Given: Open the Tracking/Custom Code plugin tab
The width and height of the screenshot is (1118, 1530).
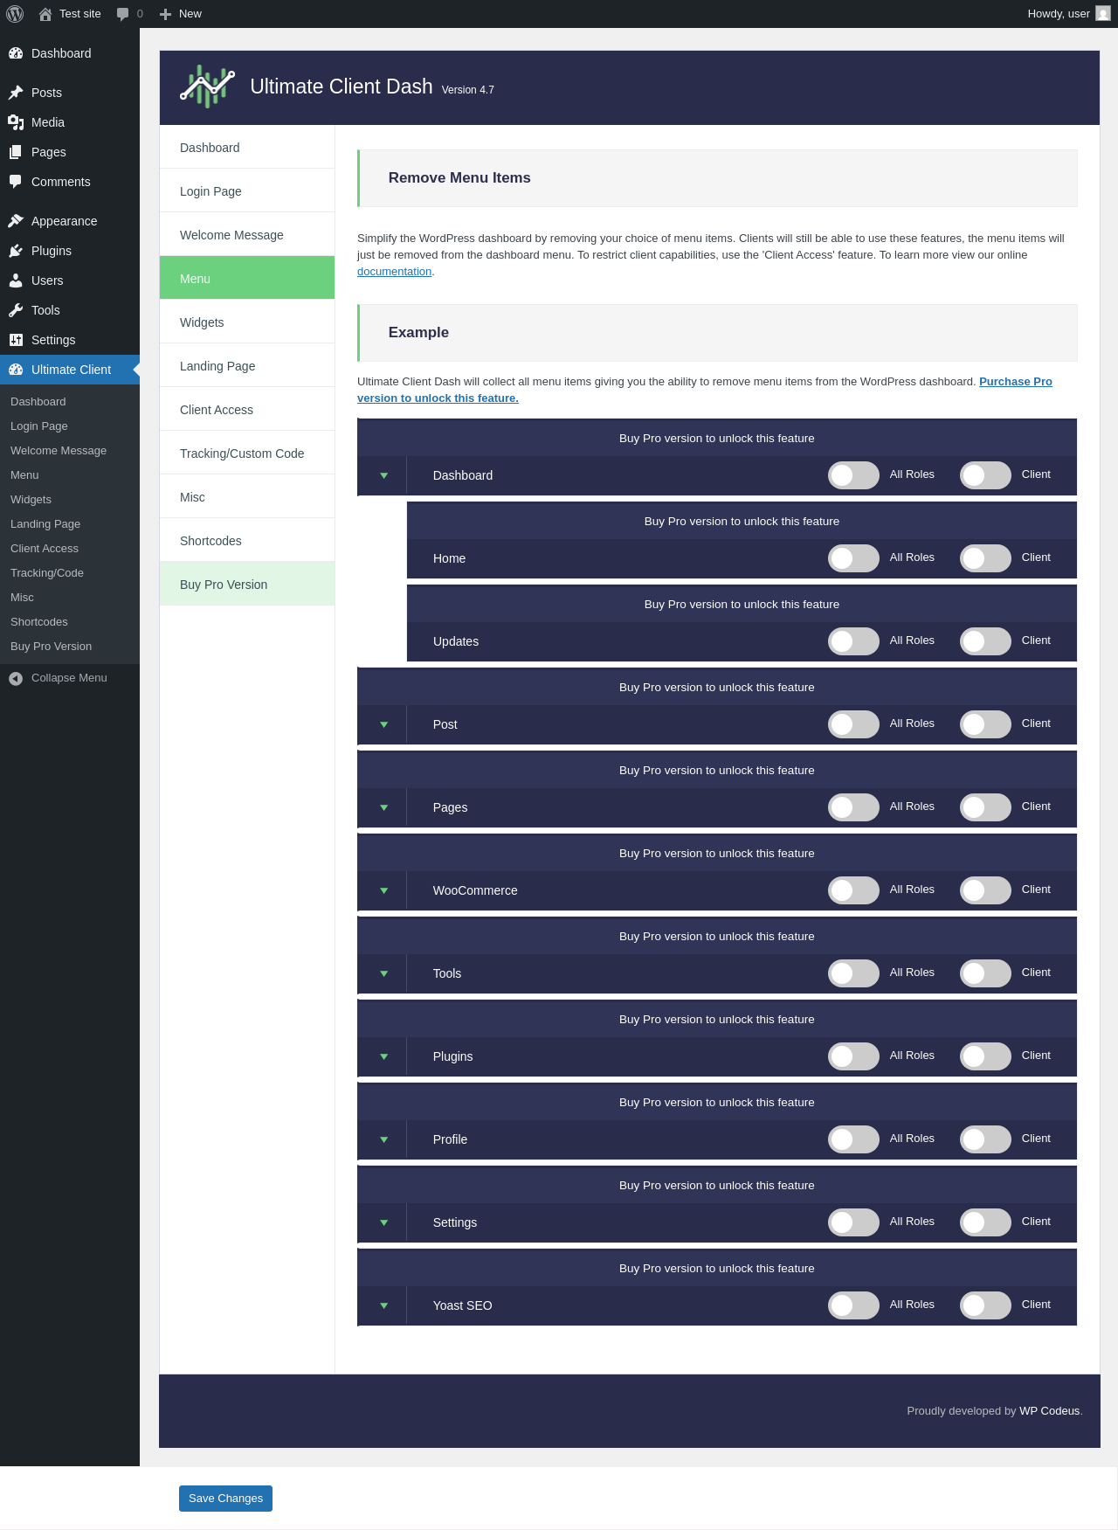Looking at the screenshot, I should coord(247,453).
